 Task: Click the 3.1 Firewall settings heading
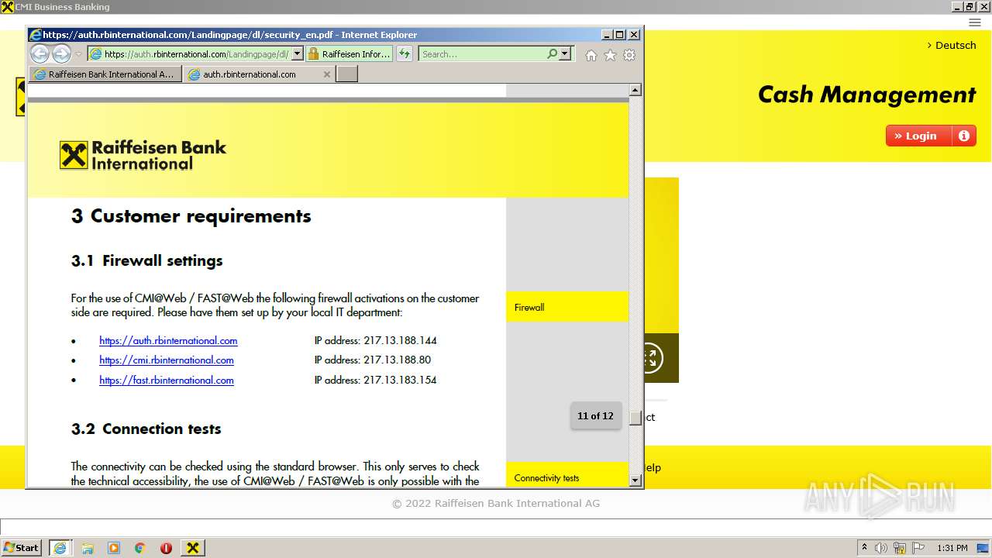click(x=147, y=261)
